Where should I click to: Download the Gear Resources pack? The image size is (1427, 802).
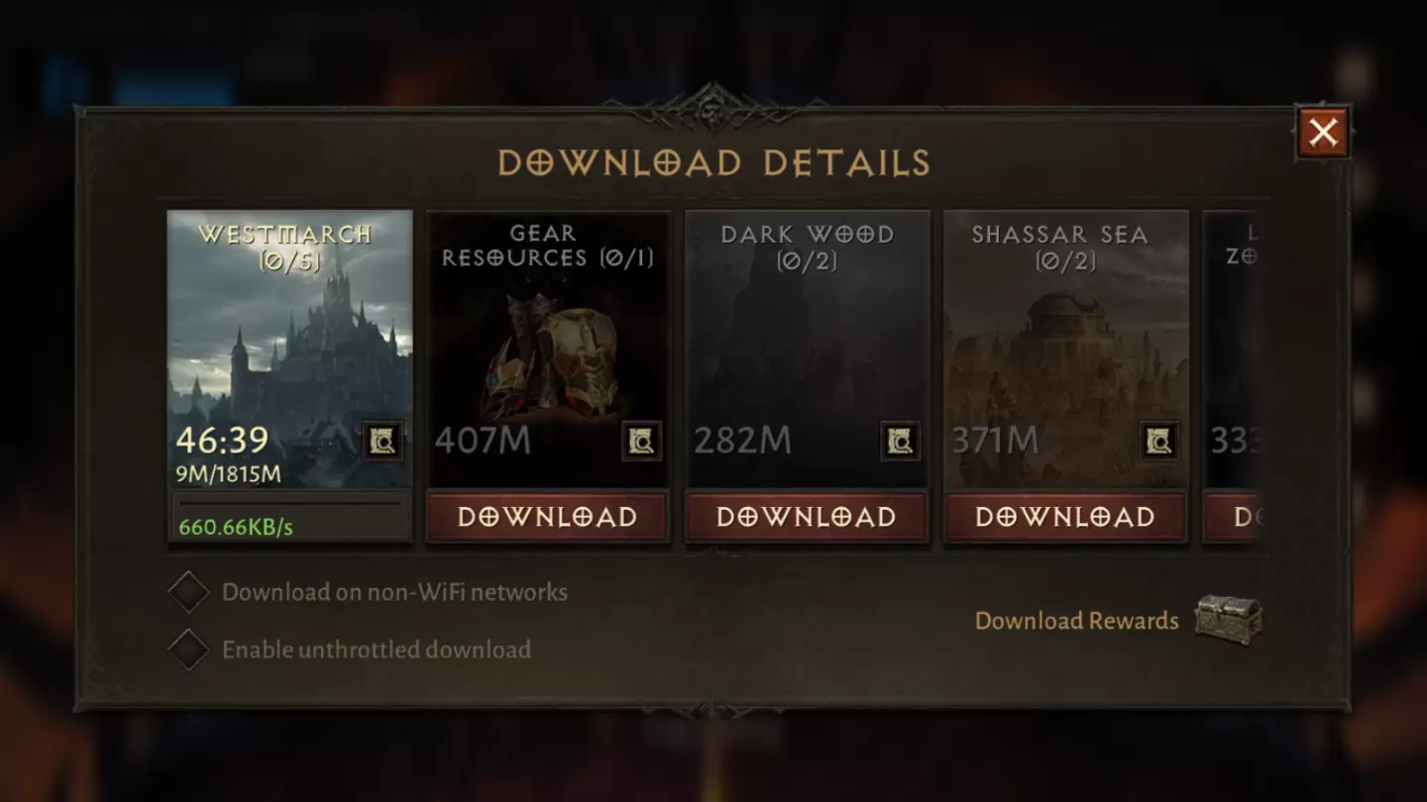point(548,517)
